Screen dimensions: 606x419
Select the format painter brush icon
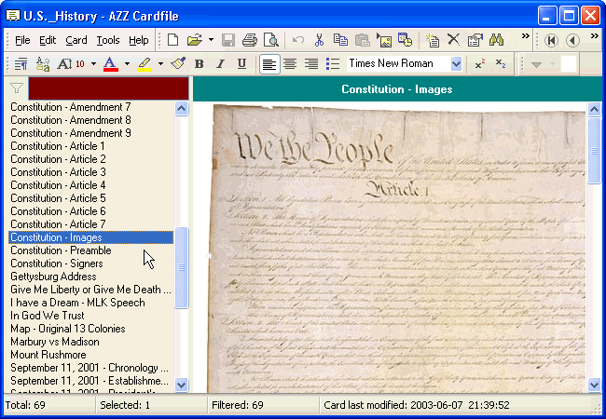click(178, 63)
